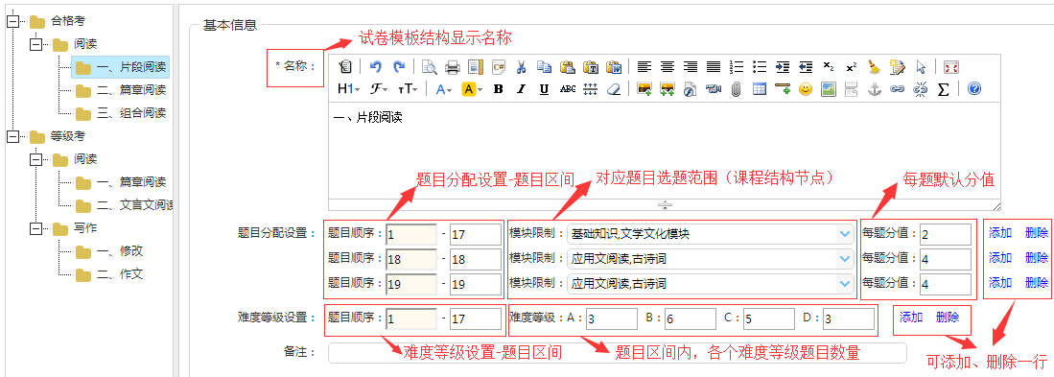Image resolution: width=1054 pixels, height=377 pixels.
Task: Click the anchor icon in the toolbar
Action: tap(874, 88)
